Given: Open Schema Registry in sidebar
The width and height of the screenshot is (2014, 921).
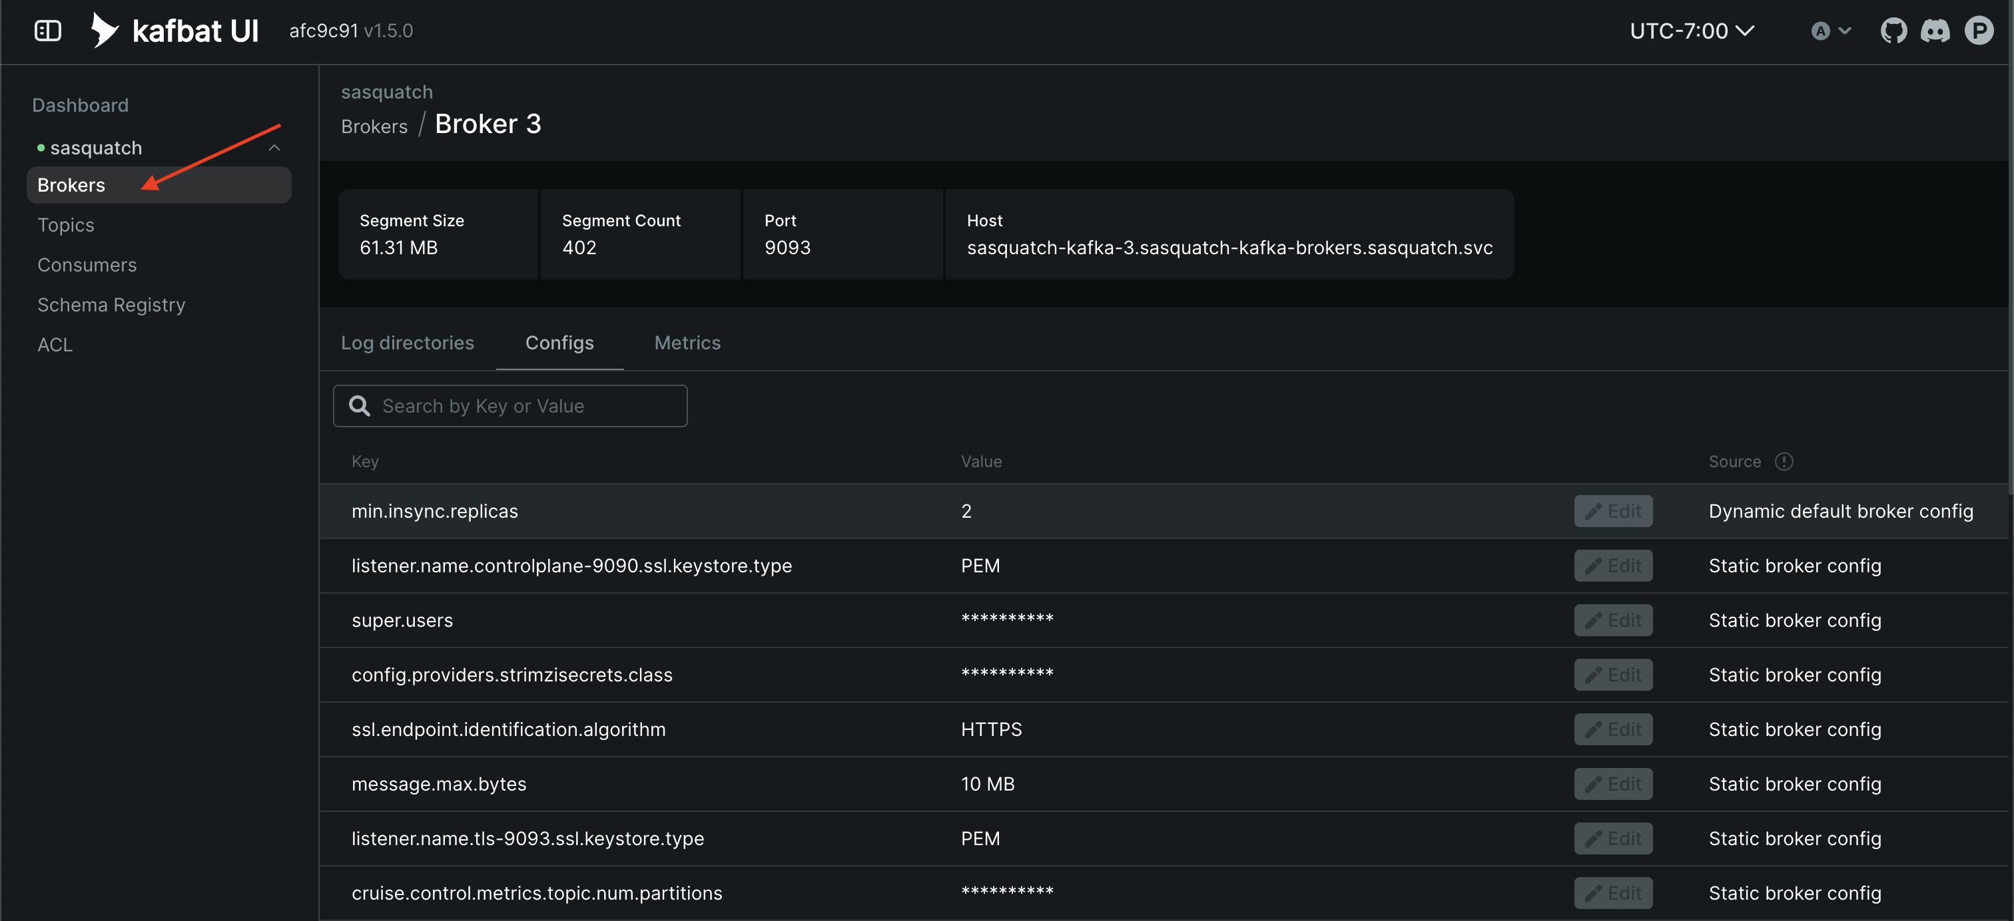Looking at the screenshot, I should [x=111, y=305].
